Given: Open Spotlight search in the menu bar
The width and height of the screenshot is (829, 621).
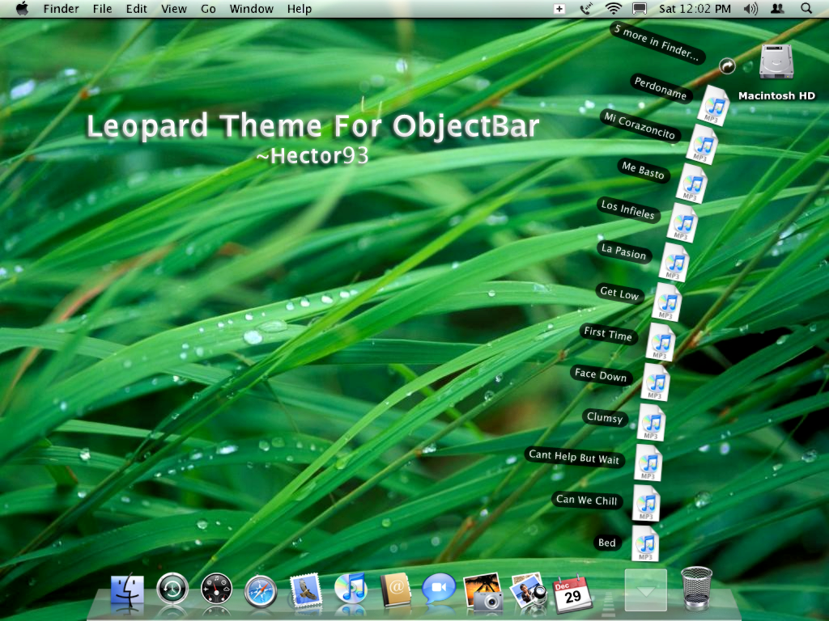Looking at the screenshot, I should click(x=806, y=9).
